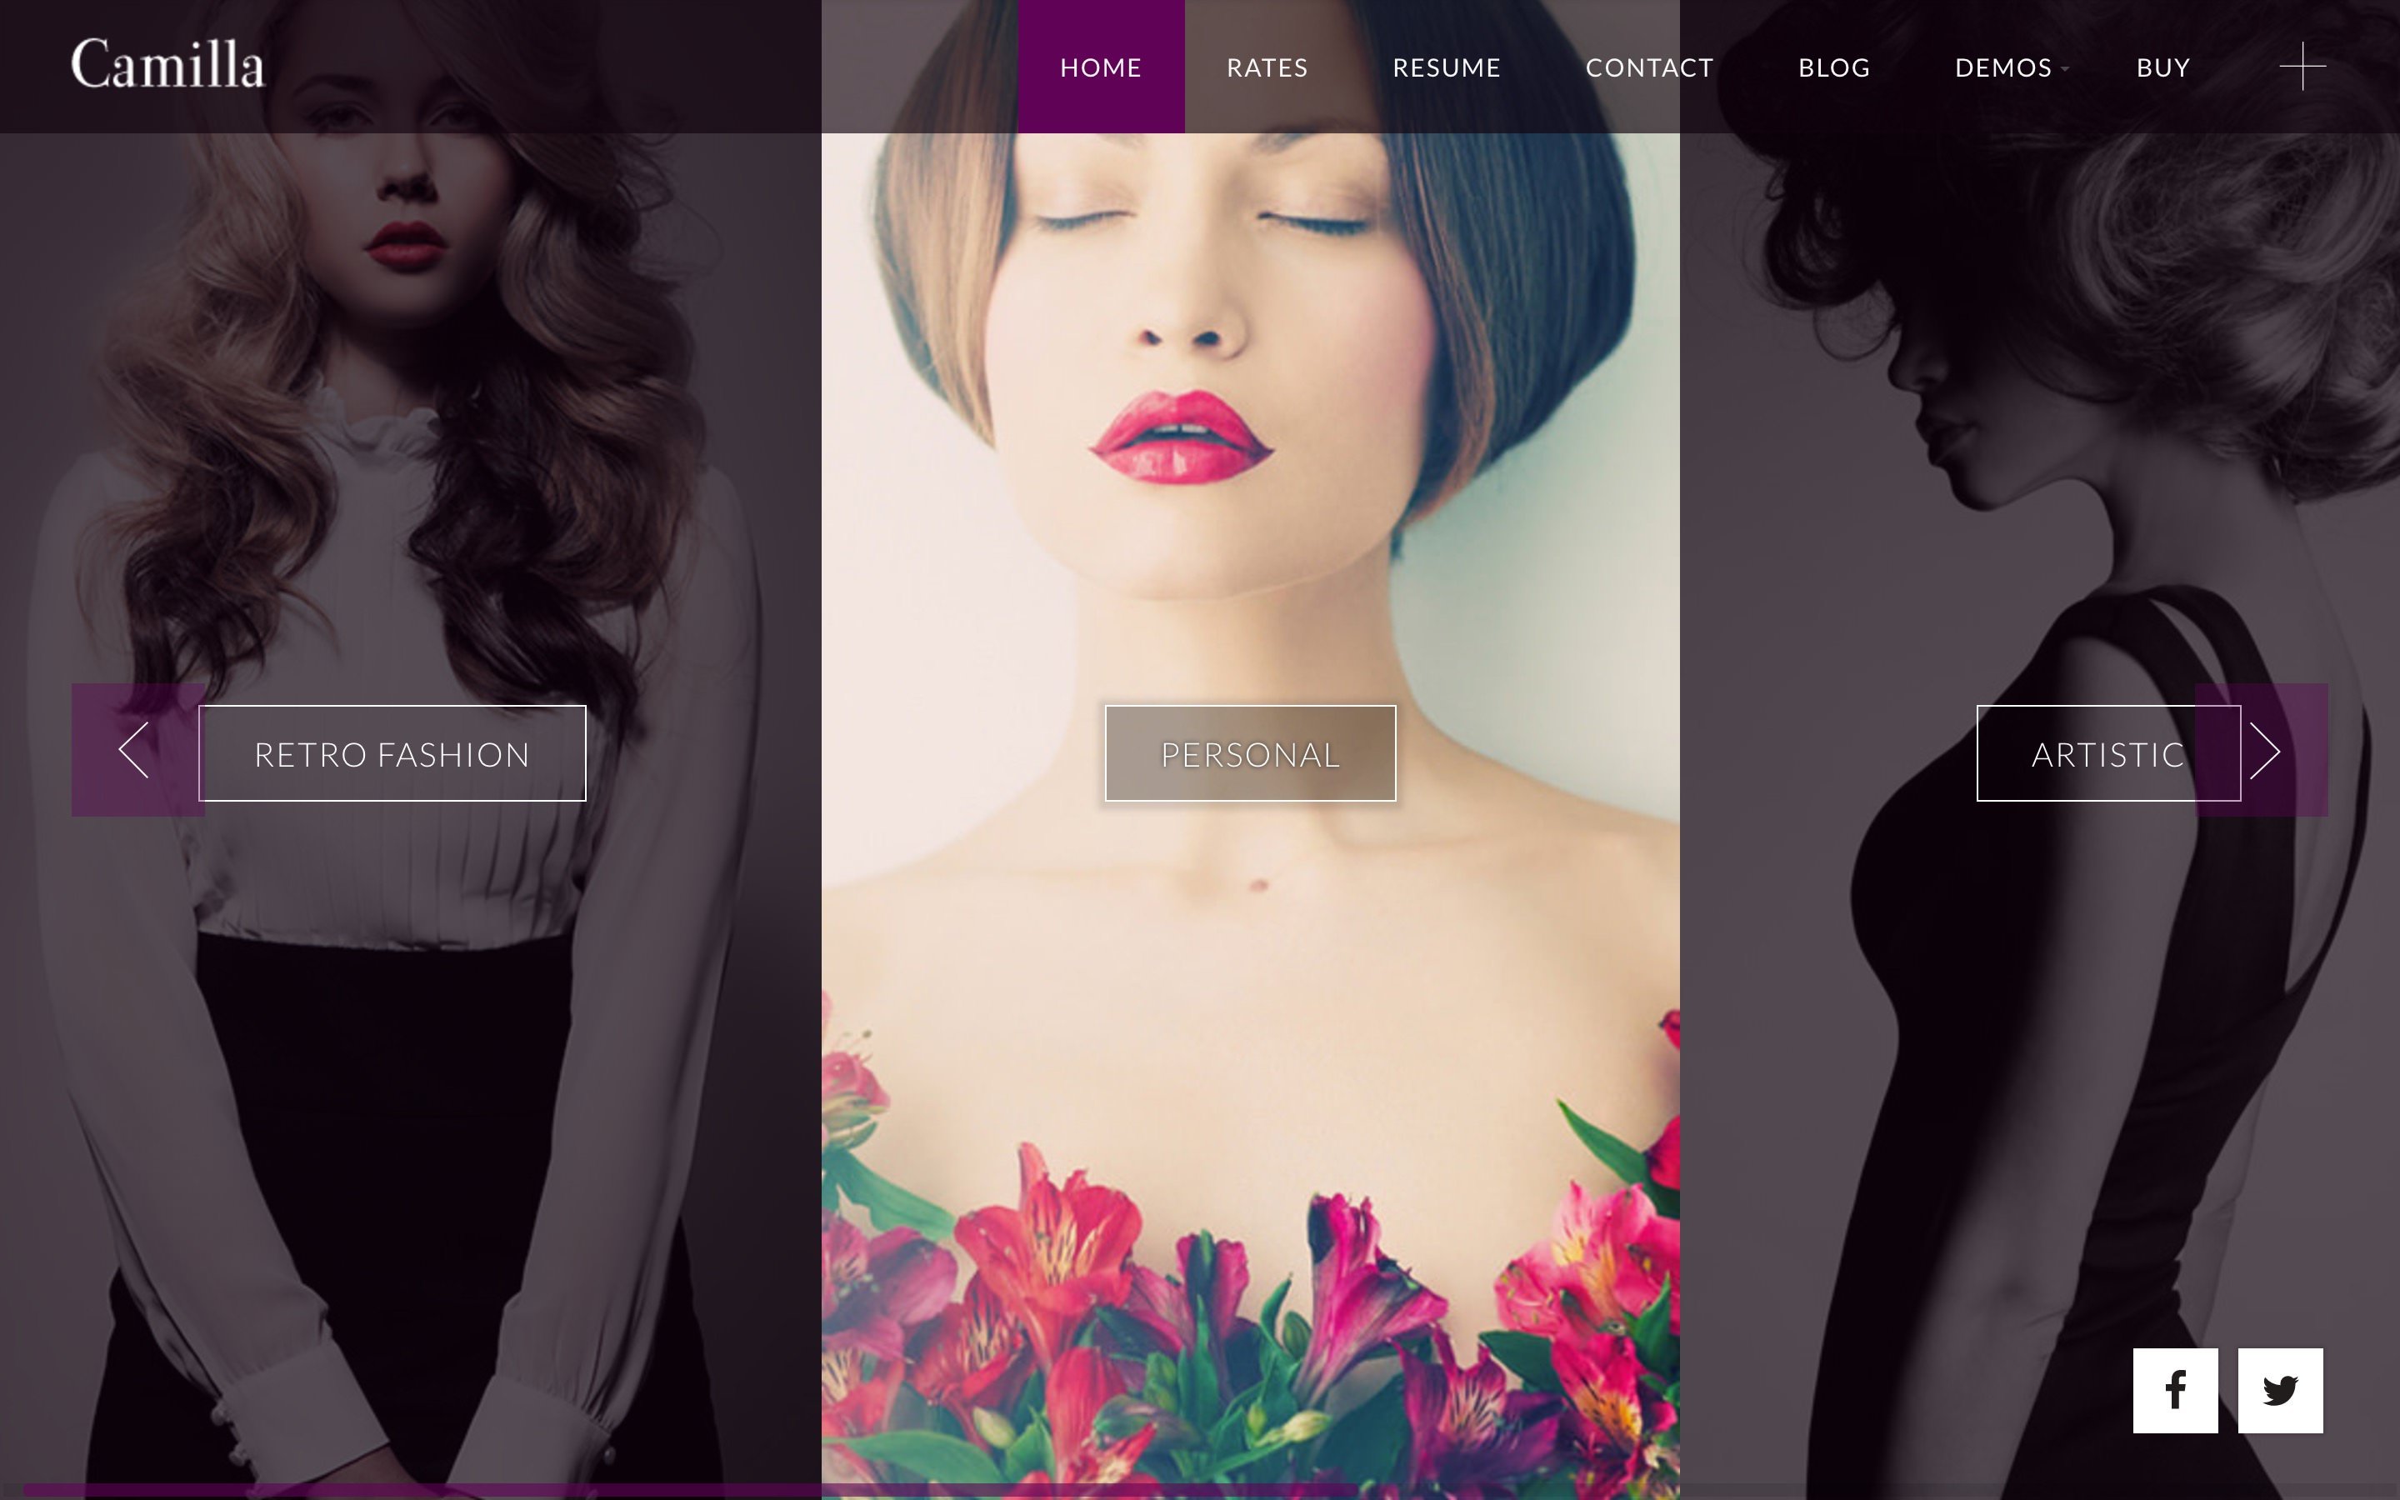Screen dimensions: 2400x1500
Task: Share via the Facebook icon
Action: [x=2176, y=1390]
